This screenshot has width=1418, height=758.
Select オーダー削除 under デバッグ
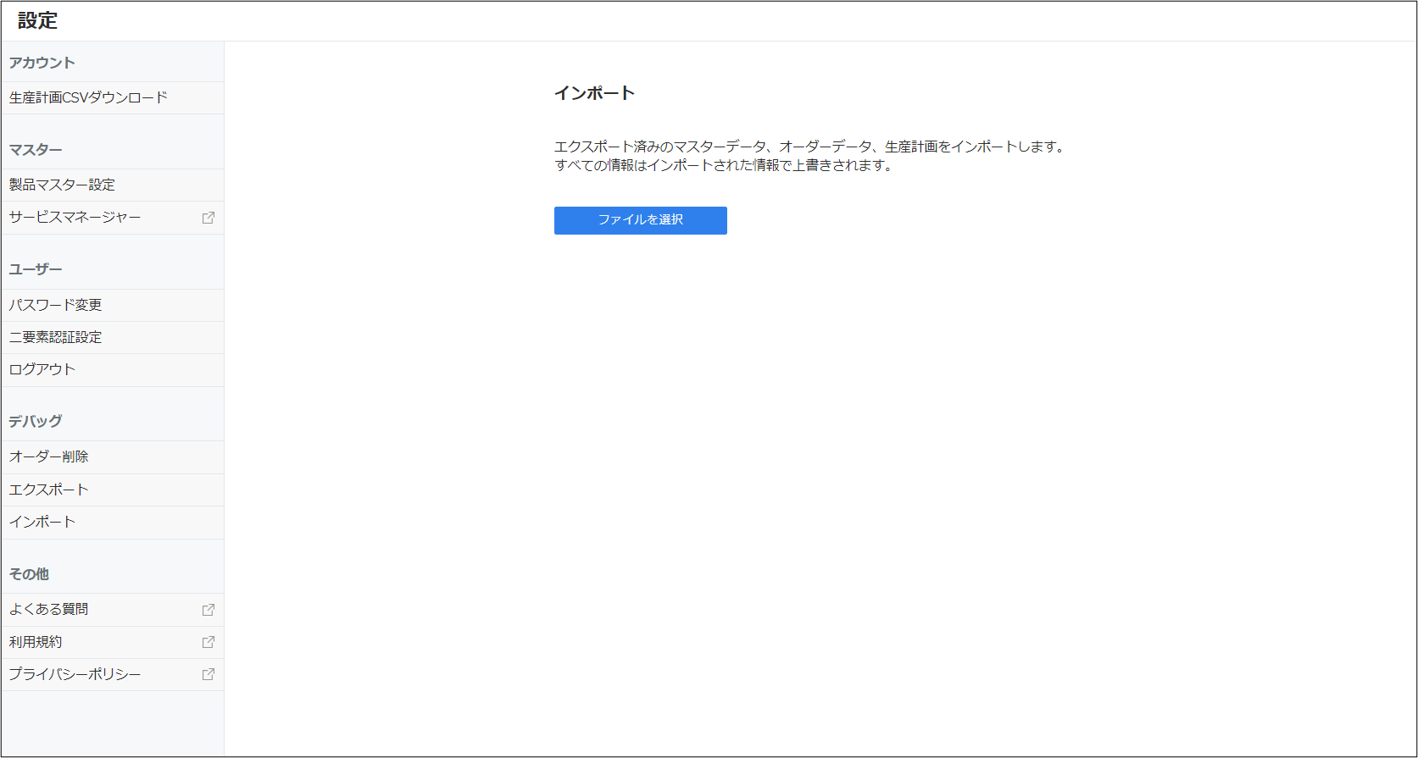tap(113, 457)
